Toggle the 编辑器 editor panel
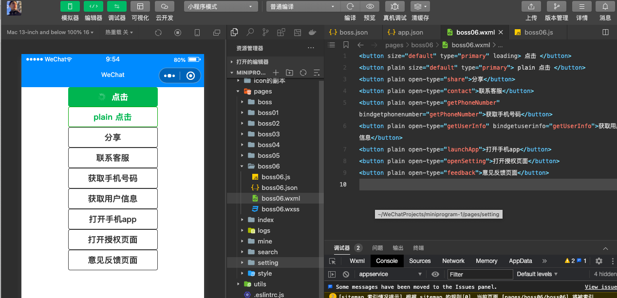The height and width of the screenshot is (298, 617). click(x=93, y=6)
